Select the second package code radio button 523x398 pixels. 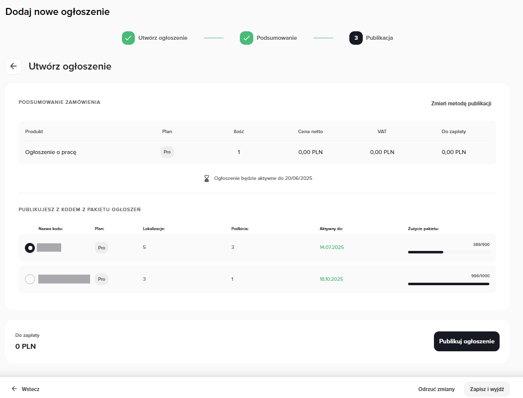(30, 279)
